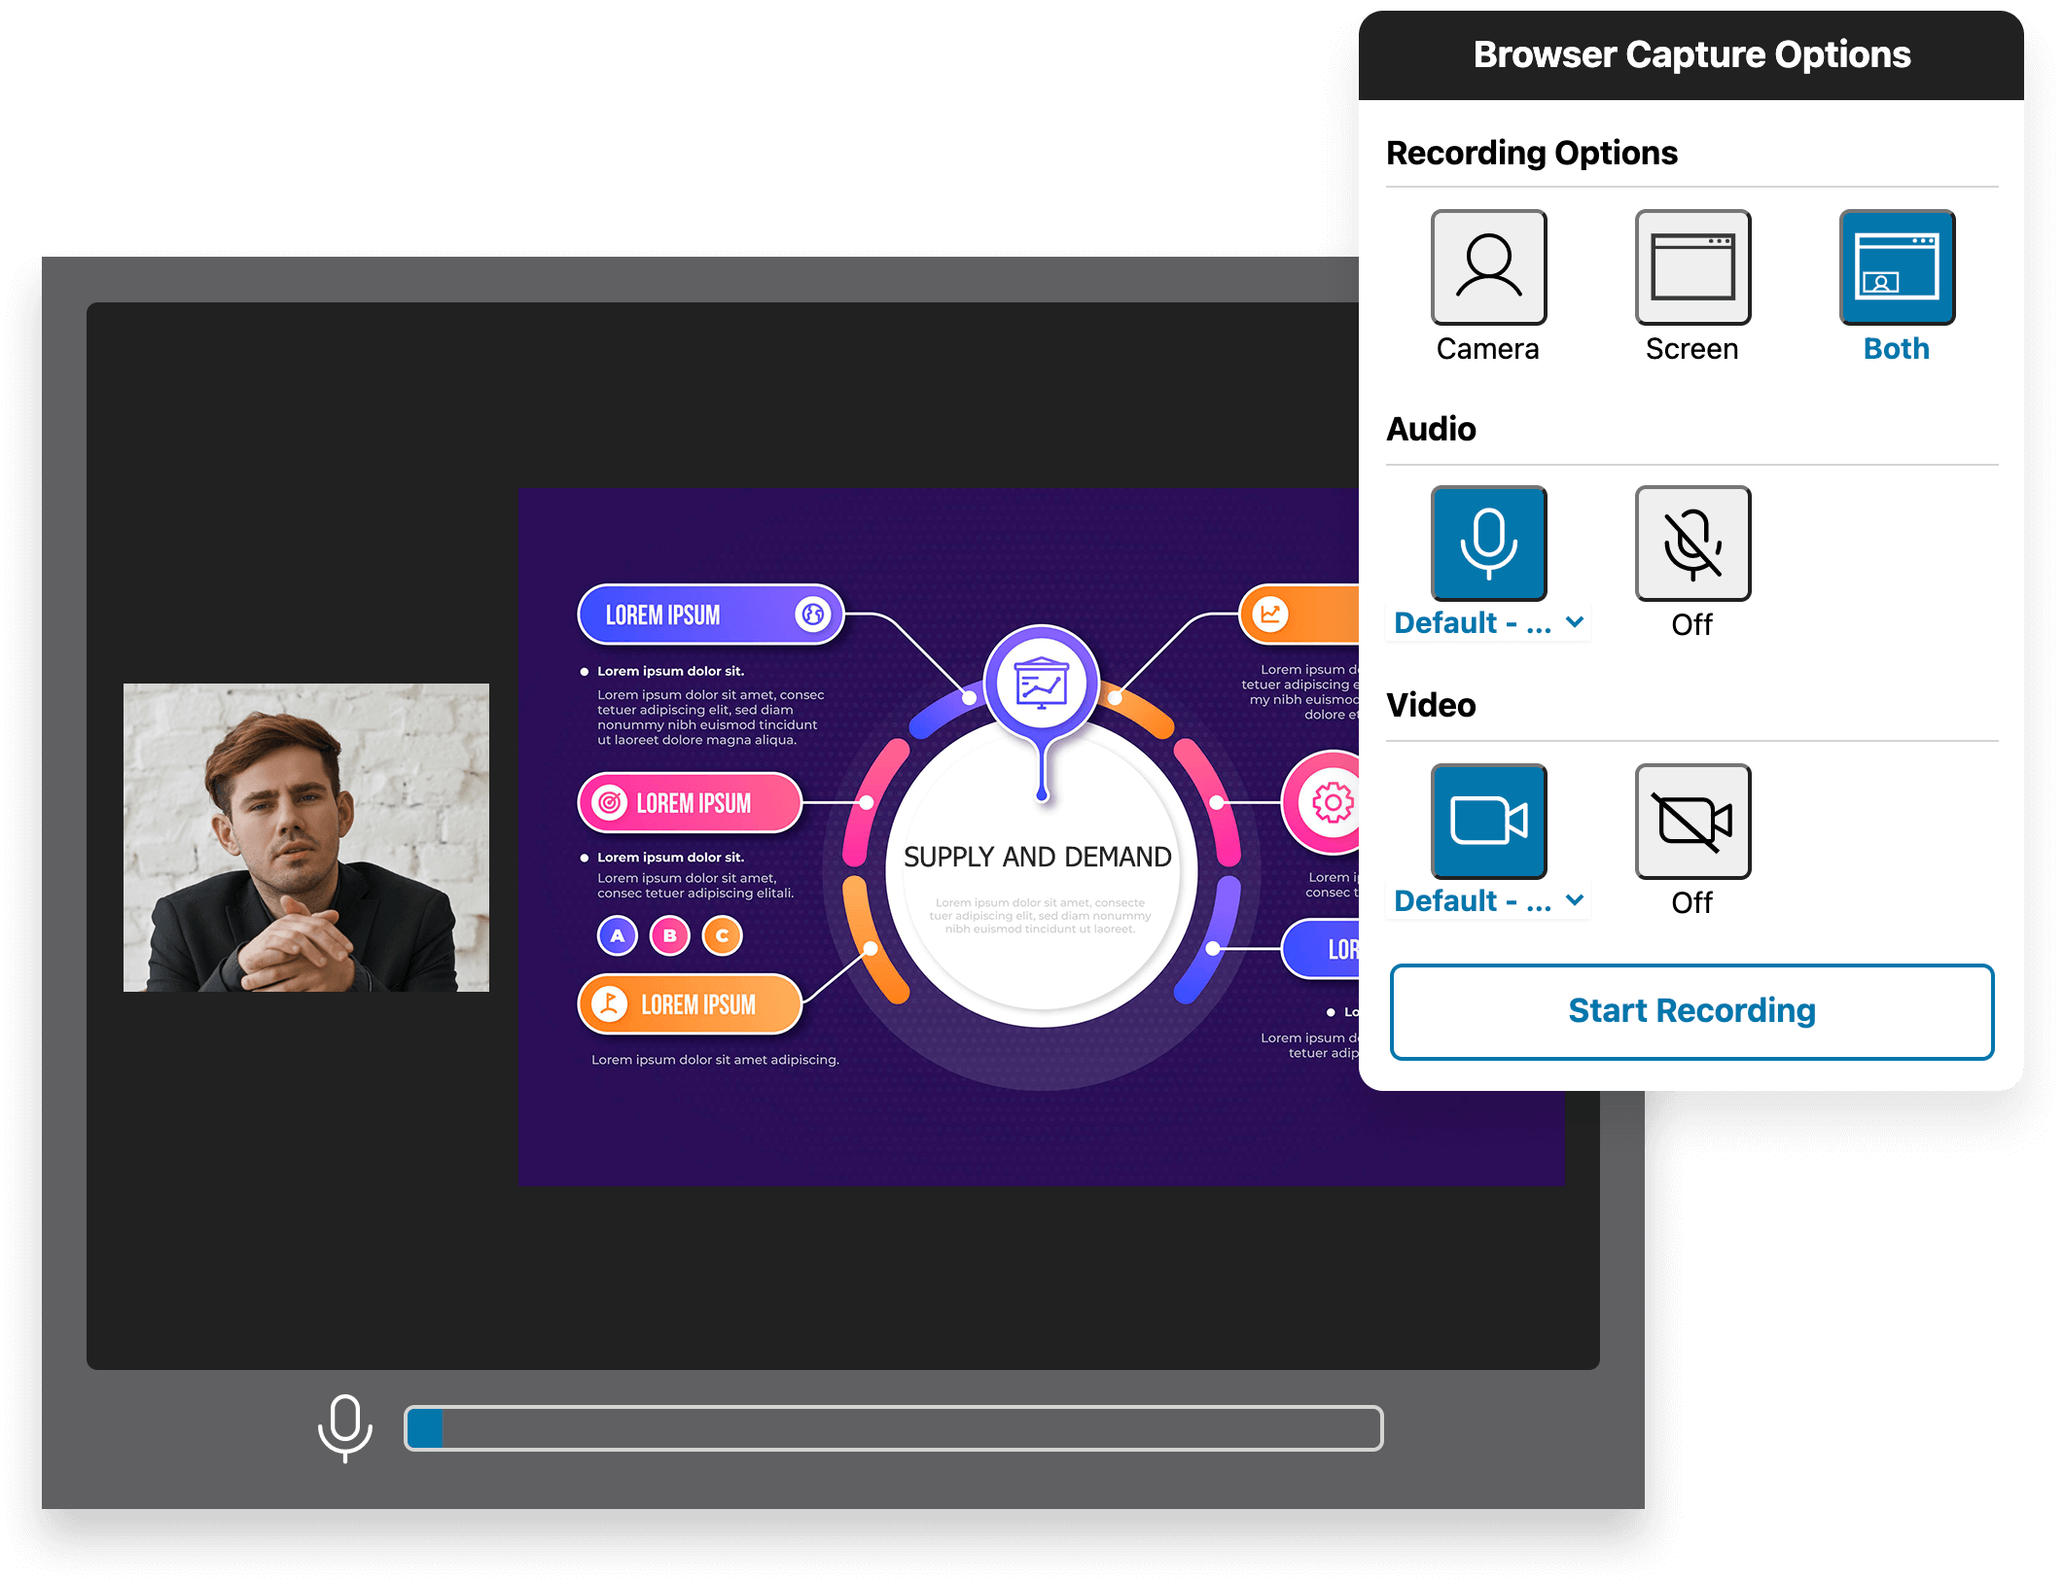The height and width of the screenshot is (1580, 2064).
Task: Enable the default video camera
Action: tap(1488, 822)
